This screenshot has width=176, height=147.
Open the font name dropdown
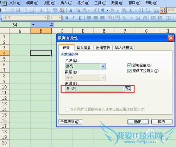45,18
